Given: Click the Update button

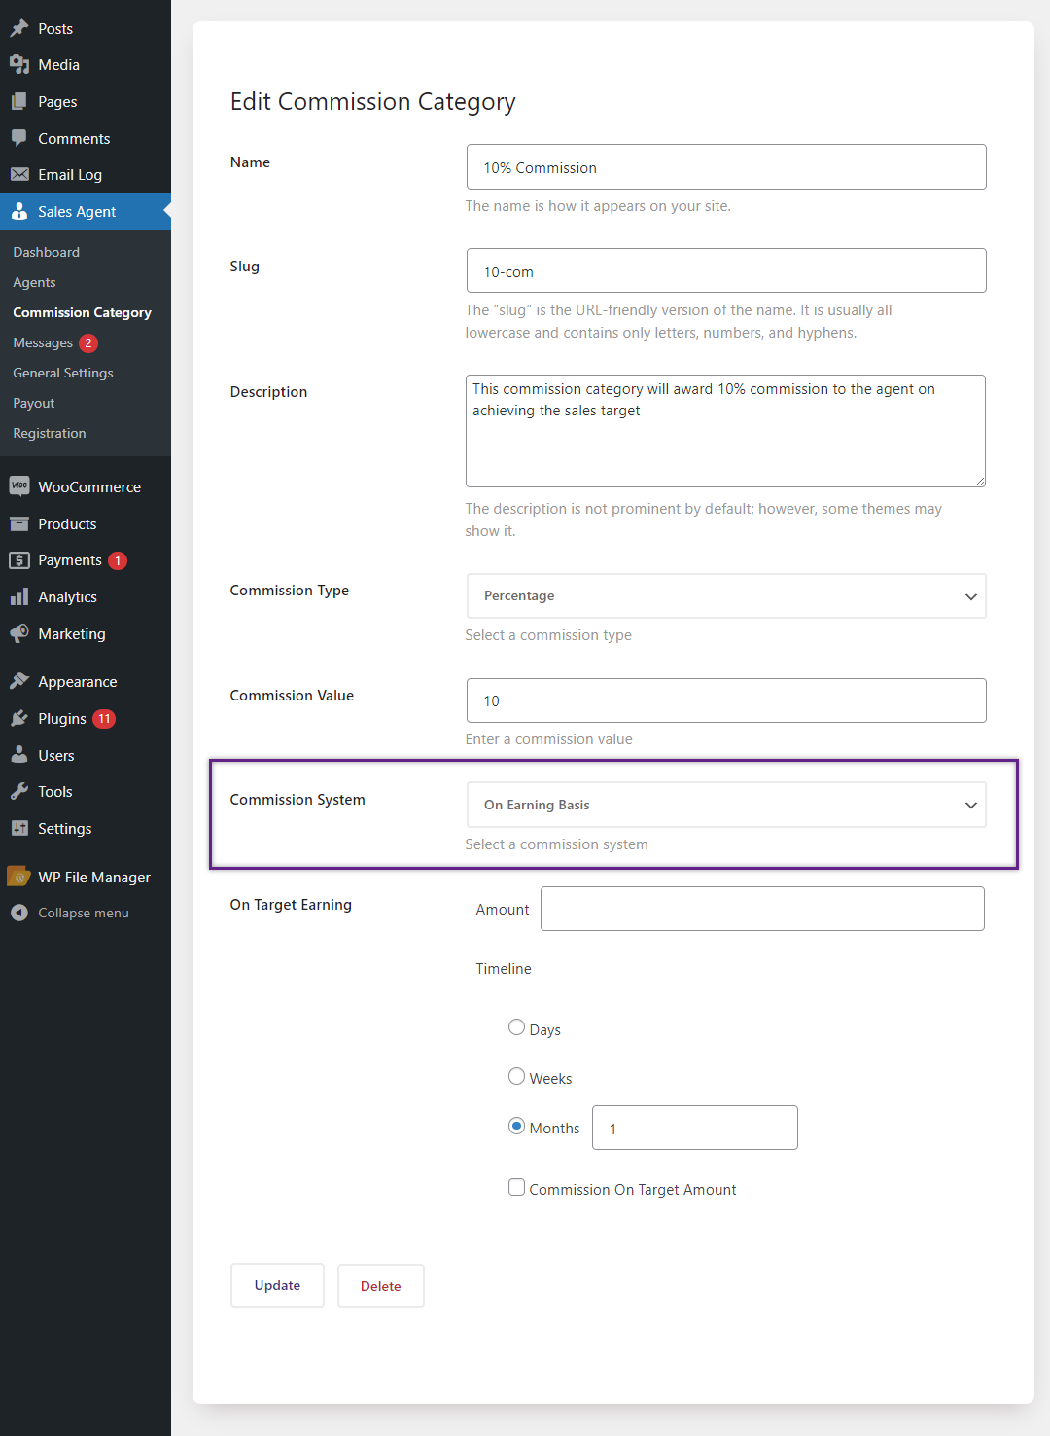Looking at the screenshot, I should pos(277,1285).
